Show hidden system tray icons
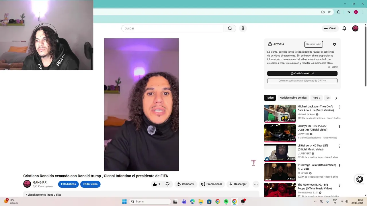 [x=315, y=202]
